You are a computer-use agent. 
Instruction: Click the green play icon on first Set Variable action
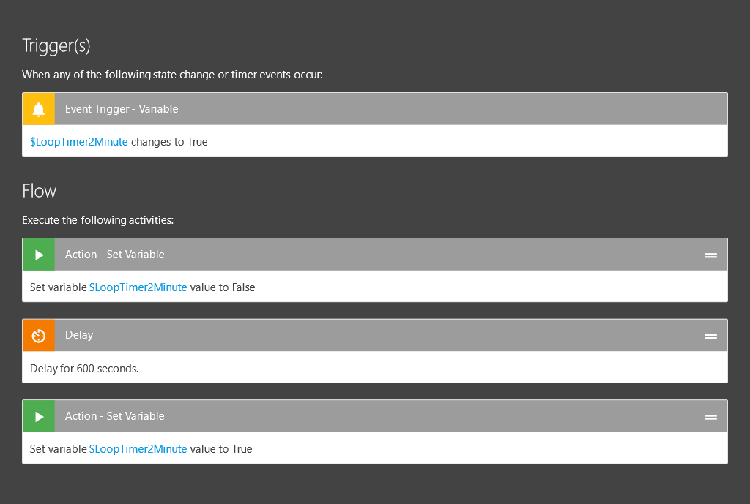38,254
